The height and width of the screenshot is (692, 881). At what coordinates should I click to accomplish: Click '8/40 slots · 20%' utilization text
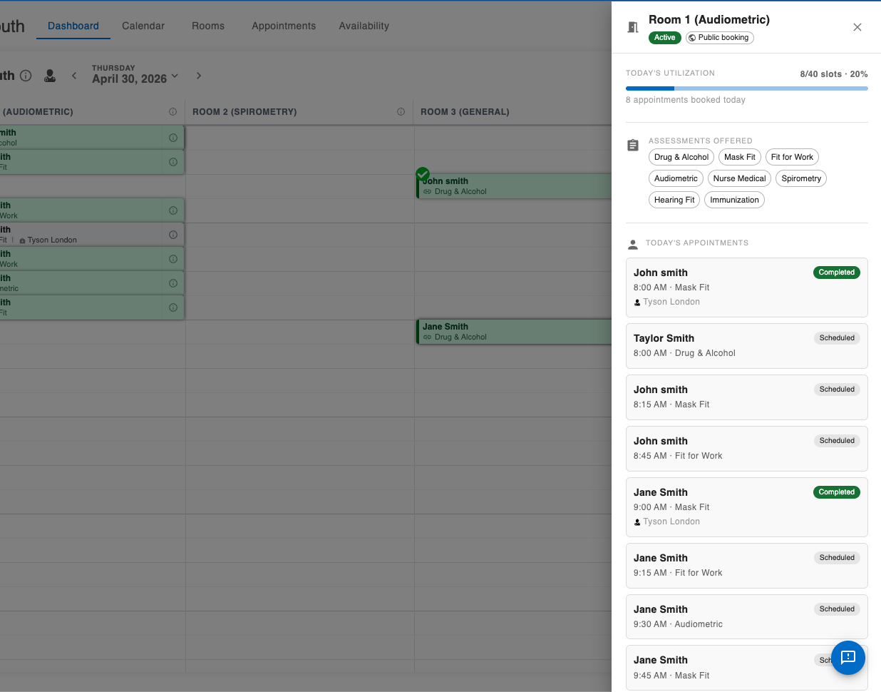(834, 74)
